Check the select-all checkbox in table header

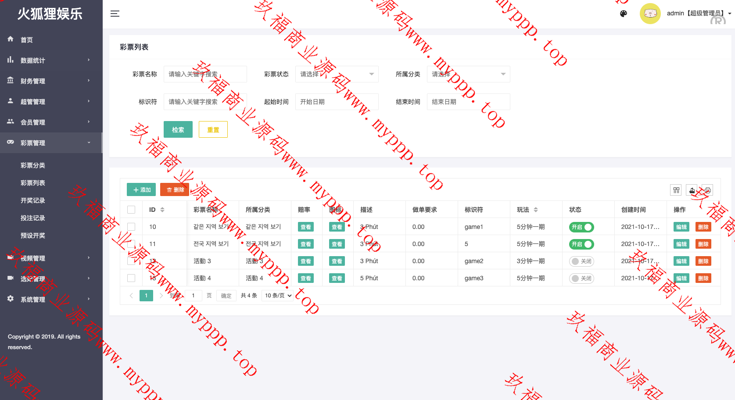click(x=131, y=210)
